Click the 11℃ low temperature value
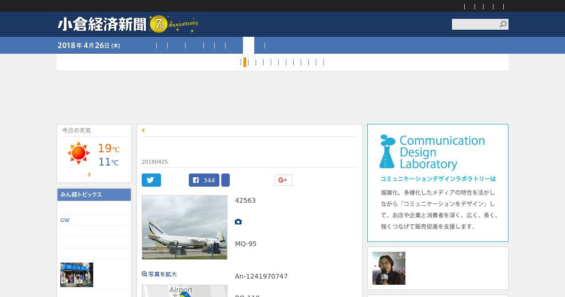565x297 pixels. tap(108, 162)
